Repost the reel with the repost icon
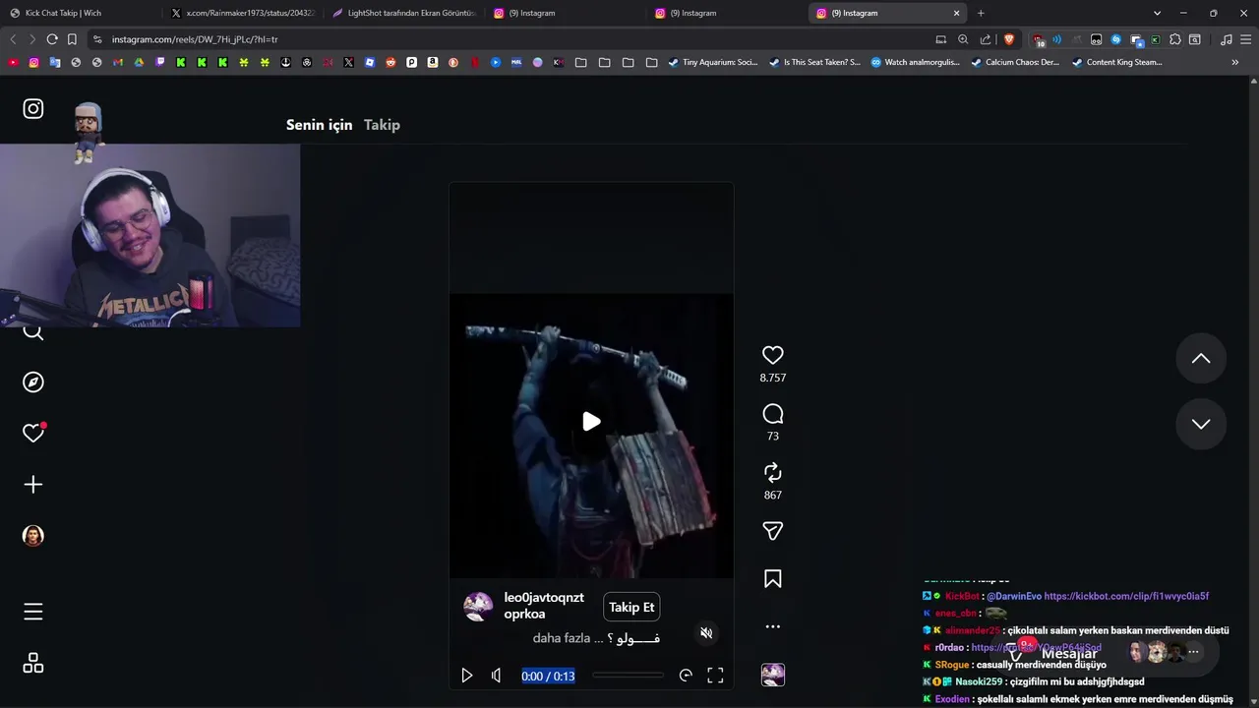1259x708 pixels. pos(773,472)
